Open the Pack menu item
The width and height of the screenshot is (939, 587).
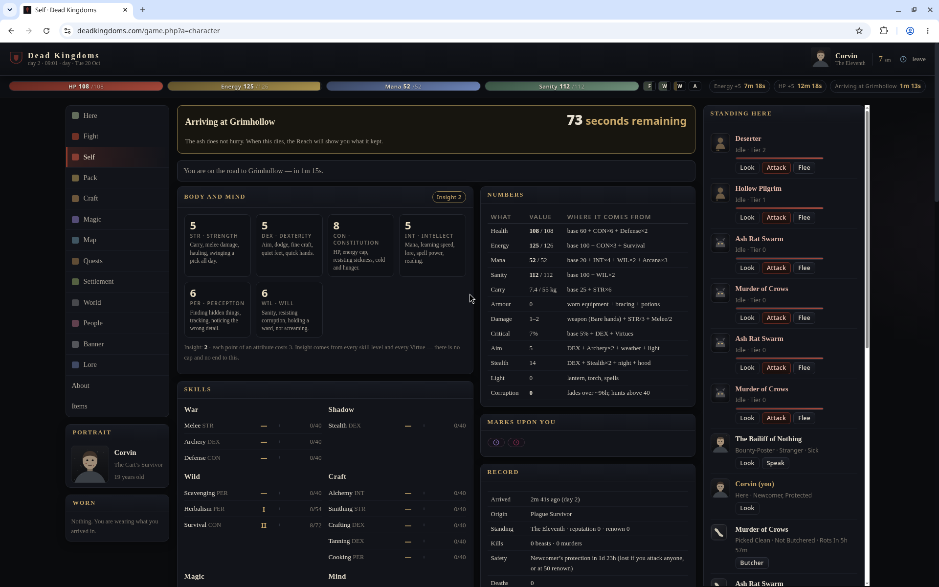pos(117,178)
